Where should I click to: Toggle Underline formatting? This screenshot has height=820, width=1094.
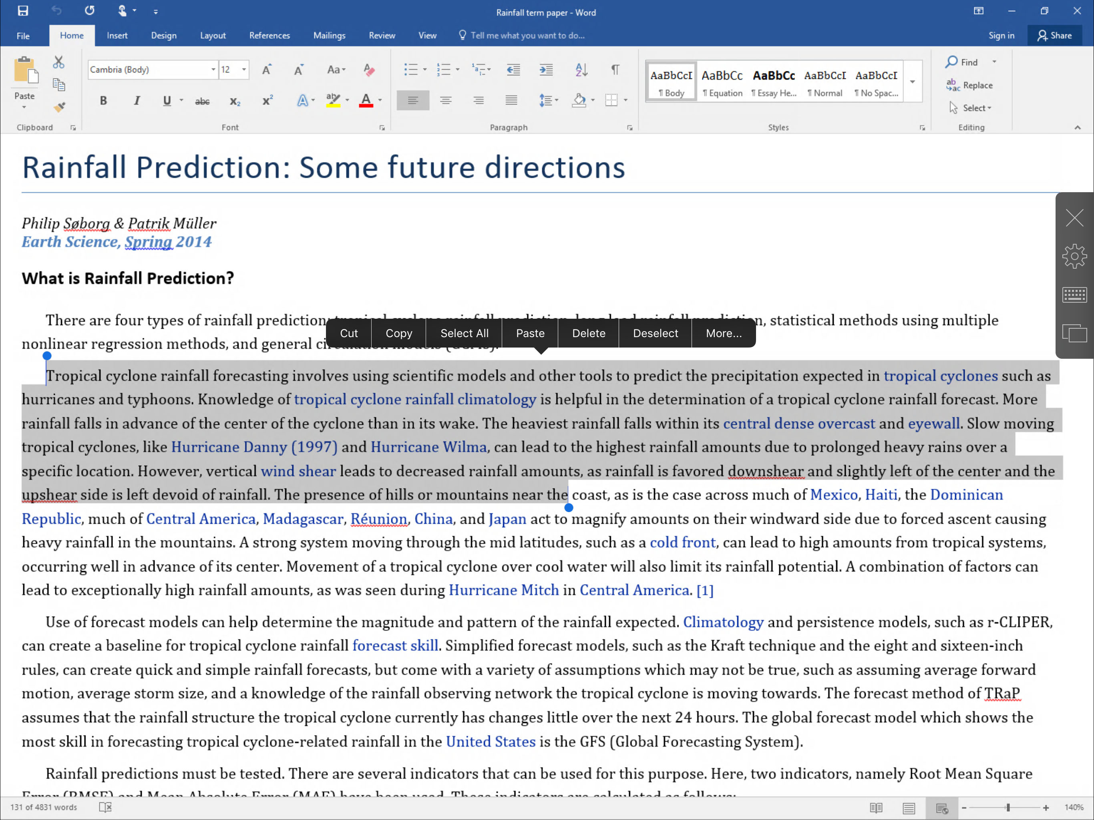[167, 101]
